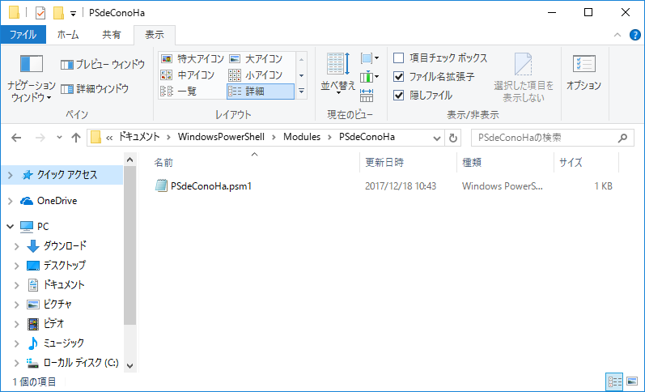Select medium icons (中アイコン) layout
645x392 pixels.
coord(188,75)
